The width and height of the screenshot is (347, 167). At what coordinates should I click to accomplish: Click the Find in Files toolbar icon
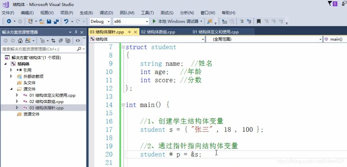pos(209,21)
